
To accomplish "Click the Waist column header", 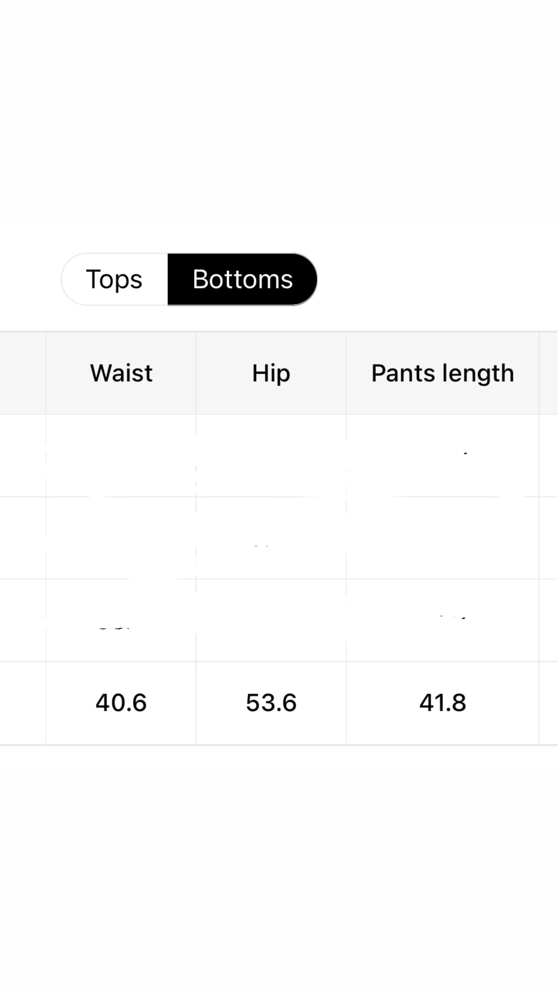I will [121, 373].
